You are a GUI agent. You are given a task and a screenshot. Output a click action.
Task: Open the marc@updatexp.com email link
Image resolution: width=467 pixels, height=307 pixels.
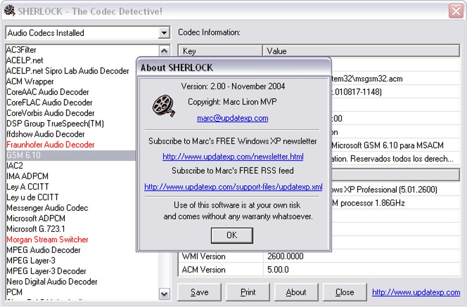233,118
